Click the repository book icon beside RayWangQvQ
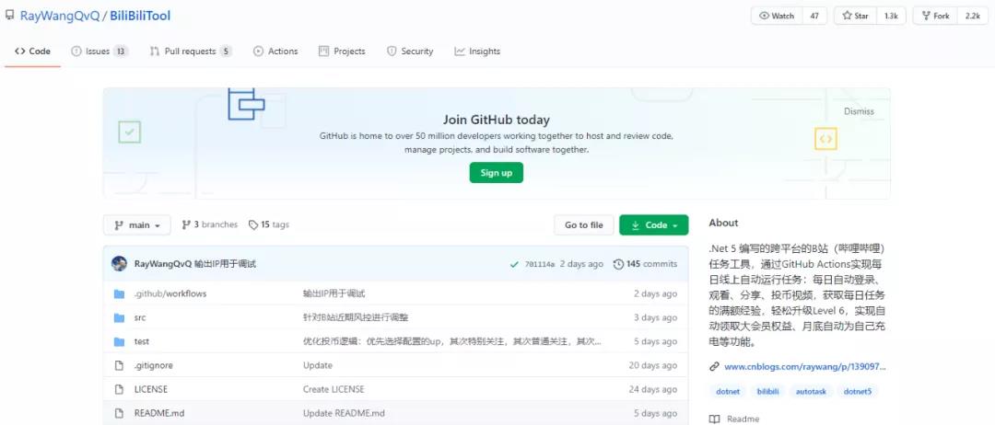The height and width of the screenshot is (425, 995). click(x=9, y=16)
